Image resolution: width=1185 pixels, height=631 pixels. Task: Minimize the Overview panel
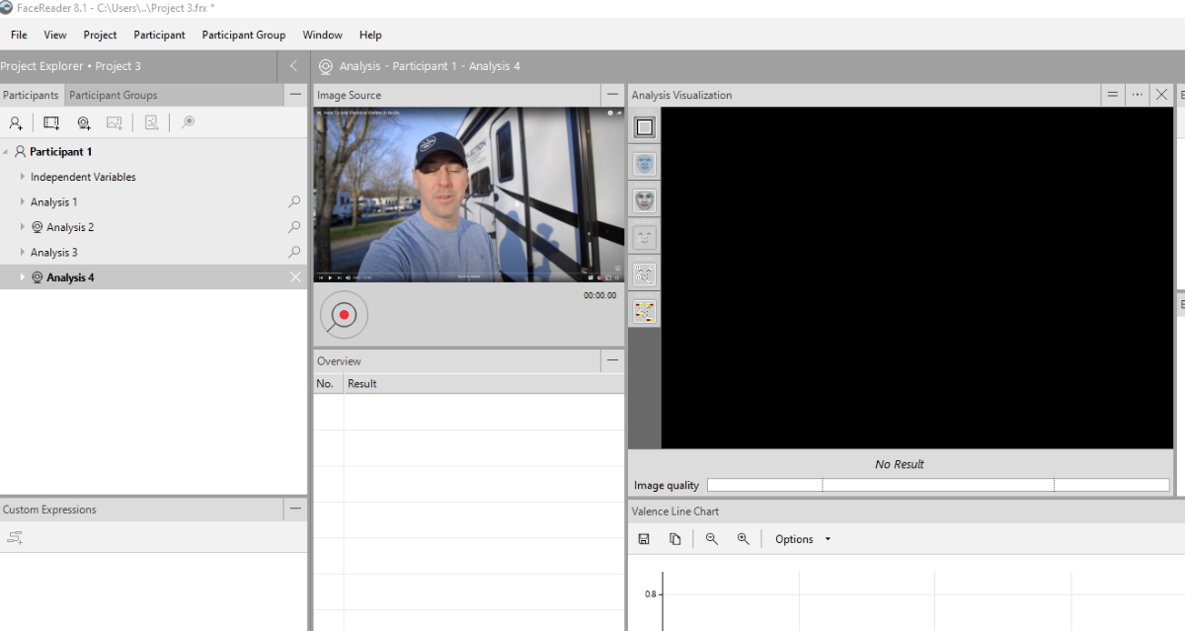point(612,361)
